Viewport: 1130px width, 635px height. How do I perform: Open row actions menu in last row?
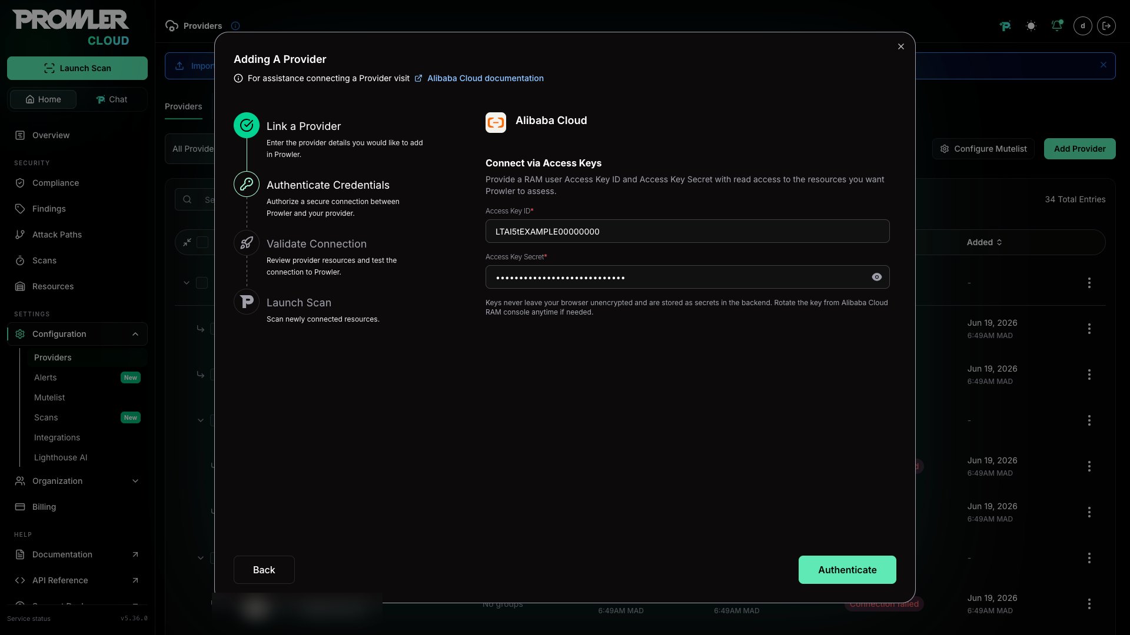(x=1089, y=604)
